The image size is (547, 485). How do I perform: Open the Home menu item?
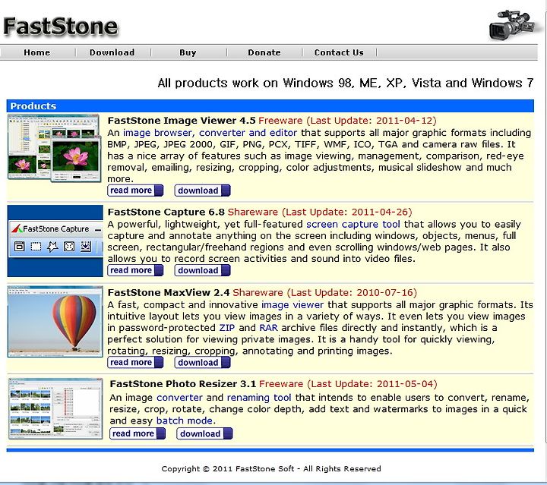click(37, 52)
